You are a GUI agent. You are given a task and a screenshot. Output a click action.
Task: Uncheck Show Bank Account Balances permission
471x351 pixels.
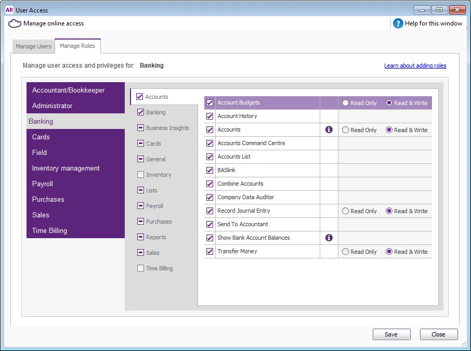[210, 238]
